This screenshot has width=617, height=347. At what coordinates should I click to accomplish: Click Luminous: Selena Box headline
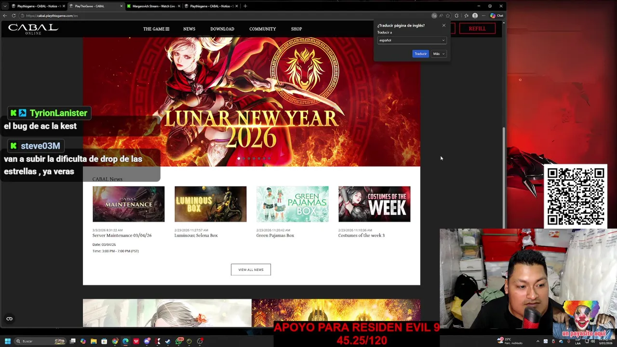[196, 236]
